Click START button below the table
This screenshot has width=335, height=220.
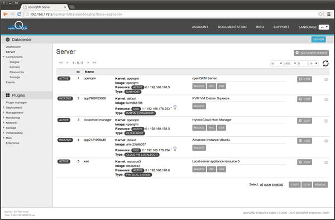pos(295,185)
